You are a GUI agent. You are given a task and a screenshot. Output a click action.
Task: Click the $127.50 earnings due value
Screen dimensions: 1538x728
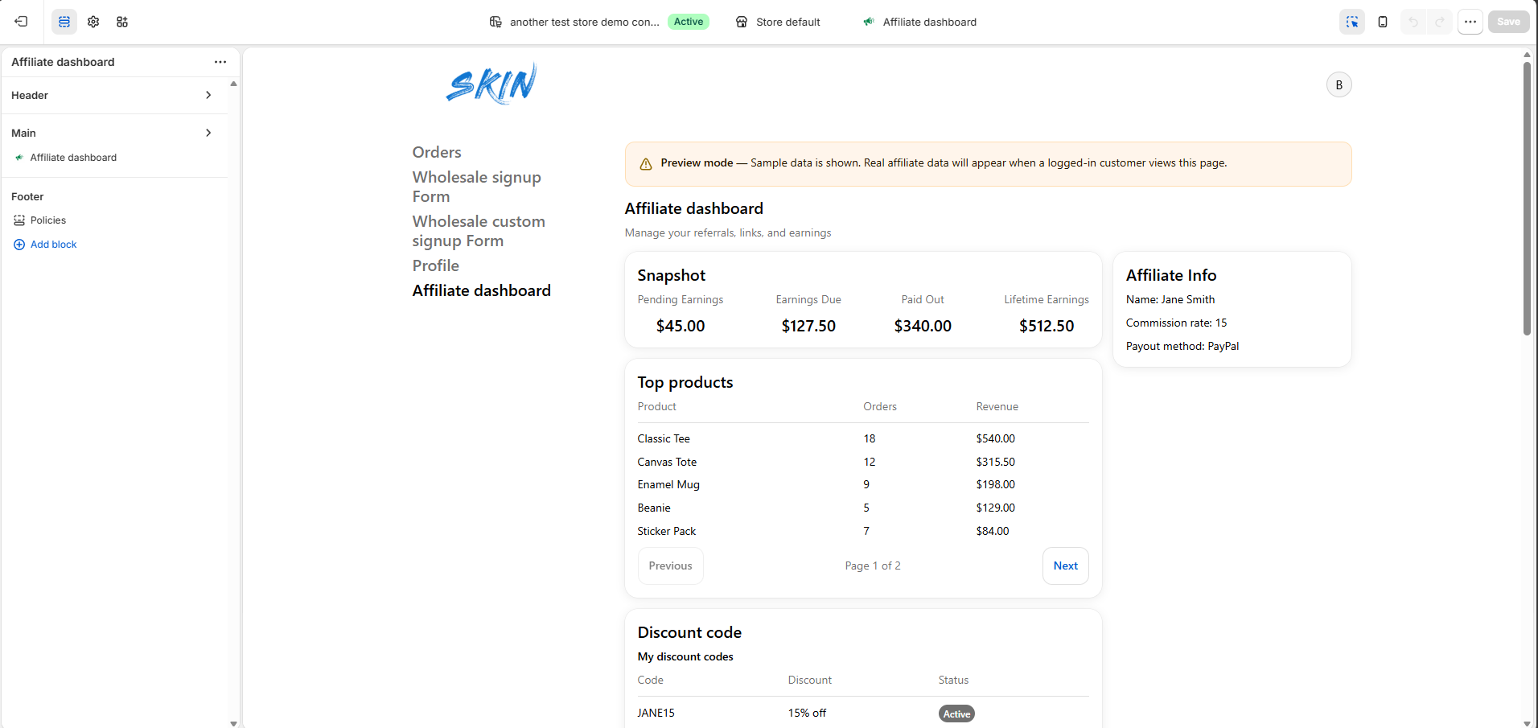tap(808, 326)
